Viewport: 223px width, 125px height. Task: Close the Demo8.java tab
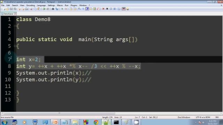click(15, 14)
